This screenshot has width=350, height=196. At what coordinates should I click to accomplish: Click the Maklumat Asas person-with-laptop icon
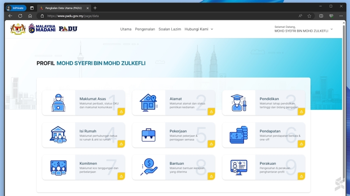(58, 103)
